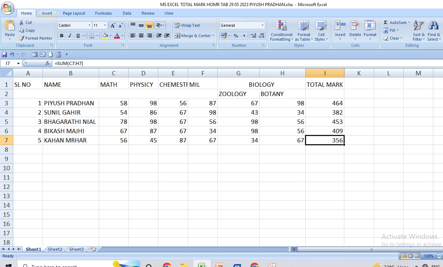Expand the General number format dropdown
Viewport: 443px width, 267px height.
coord(262,25)
